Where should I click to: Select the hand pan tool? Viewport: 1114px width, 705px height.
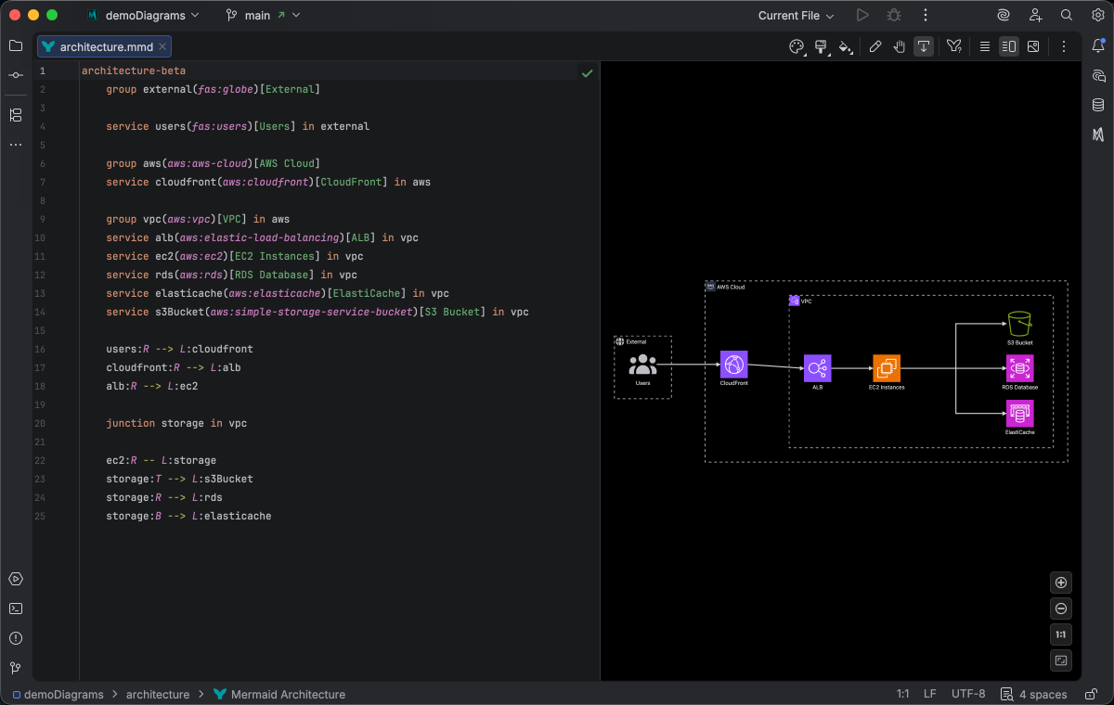click(x=900, y=46)
